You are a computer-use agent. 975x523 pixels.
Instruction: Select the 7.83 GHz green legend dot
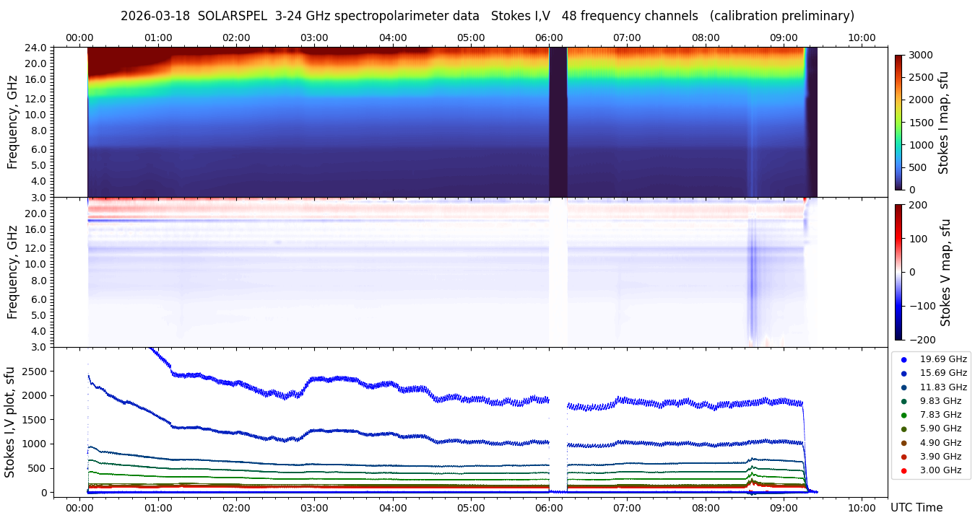[903, 415]
